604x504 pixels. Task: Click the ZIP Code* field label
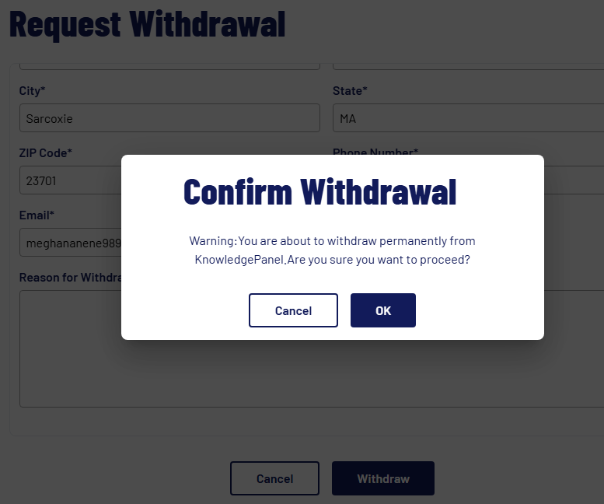[x=45, y=153]
